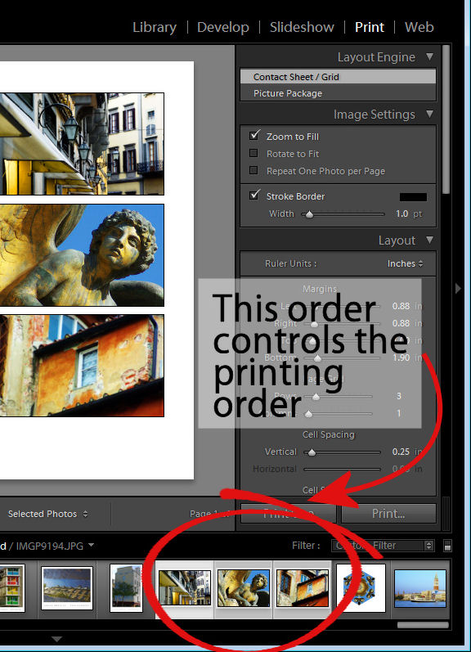Screen dimensions: 471x652
Task: Click the angel statue cell in preview
Action: pos(82,255)
